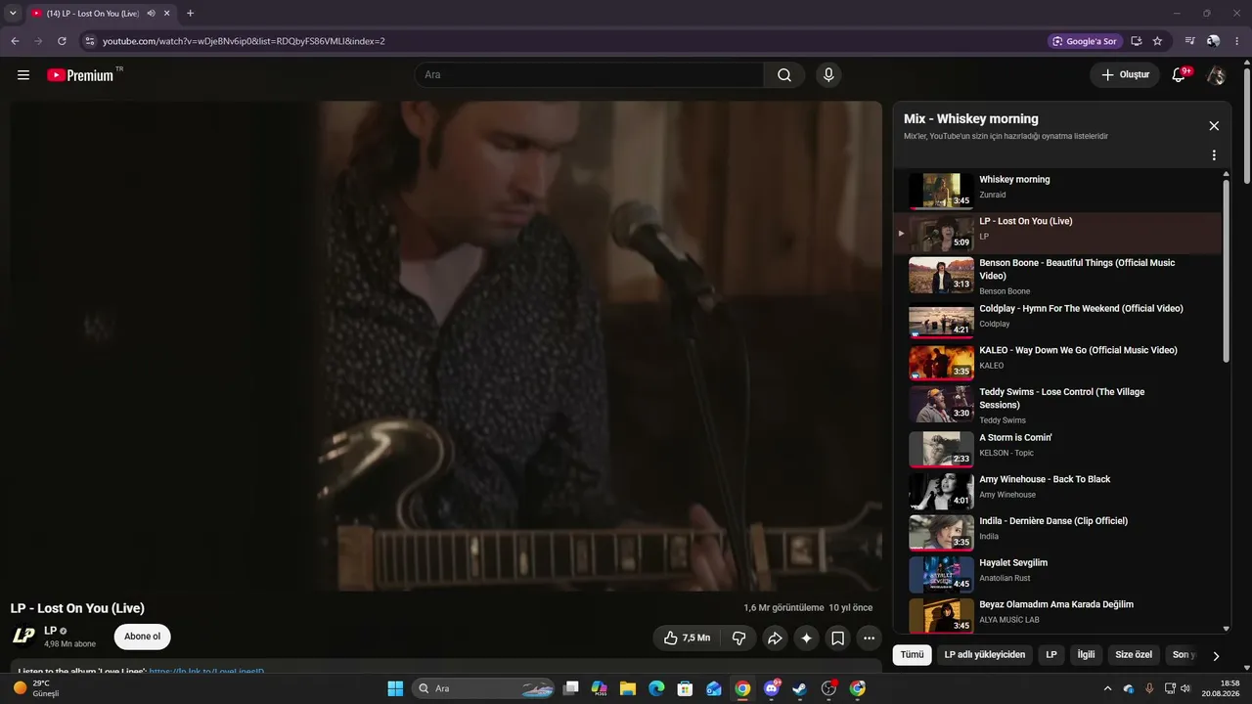Close the LP - Lost On You tab
Viewport: 1252px width, 704px height.
click(167, 14)
